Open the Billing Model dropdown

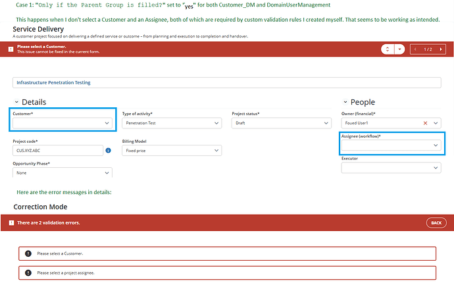coord(172,151)
